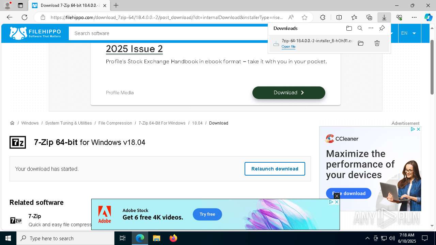Close the Download 7-Zip 64-bit tab
This screenshot has height=245, width=436.
105,5
